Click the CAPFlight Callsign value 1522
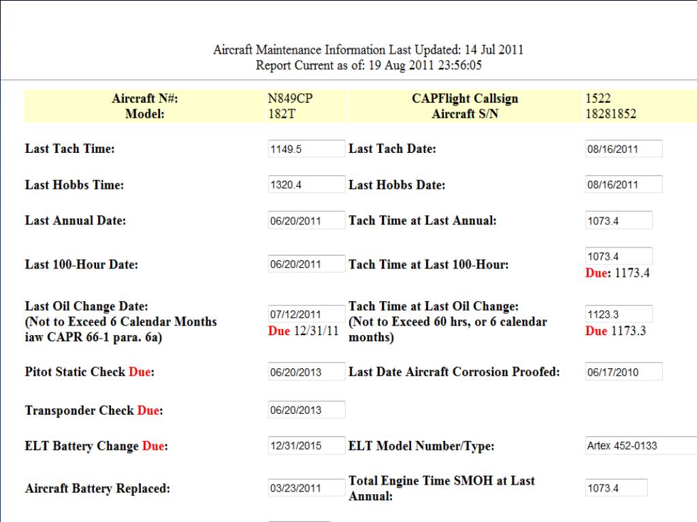The height and width of the screenshot is (522, 697). [598, 98]
